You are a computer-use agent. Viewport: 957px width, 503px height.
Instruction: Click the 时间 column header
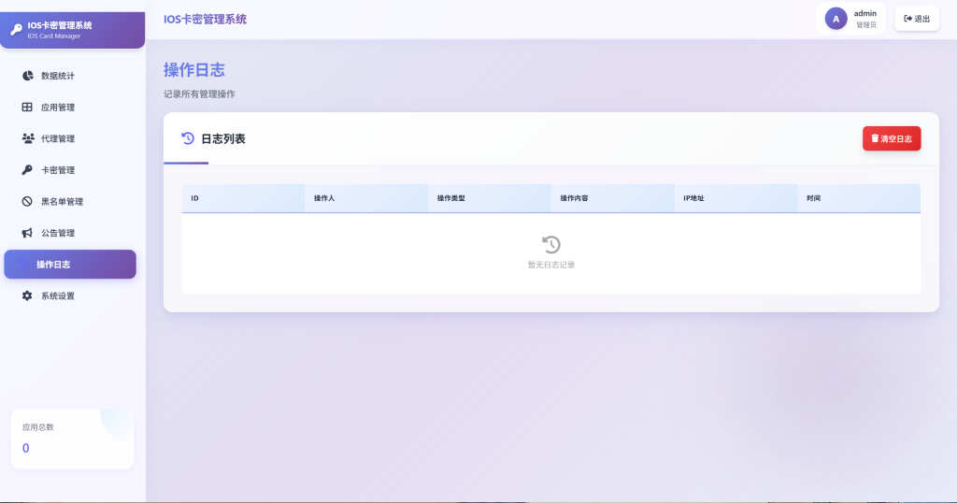(x=813, y=198)
